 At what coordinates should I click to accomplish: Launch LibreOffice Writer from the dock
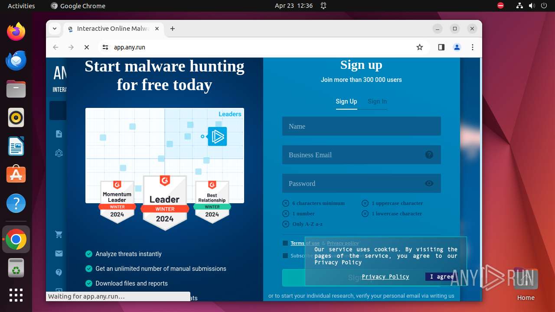click(x=16, y=146)
